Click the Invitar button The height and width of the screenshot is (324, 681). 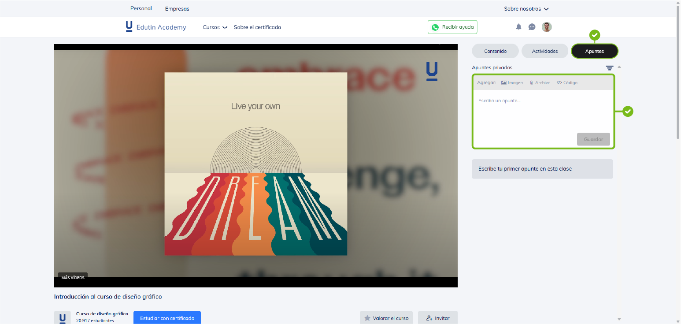coord(437,318)
